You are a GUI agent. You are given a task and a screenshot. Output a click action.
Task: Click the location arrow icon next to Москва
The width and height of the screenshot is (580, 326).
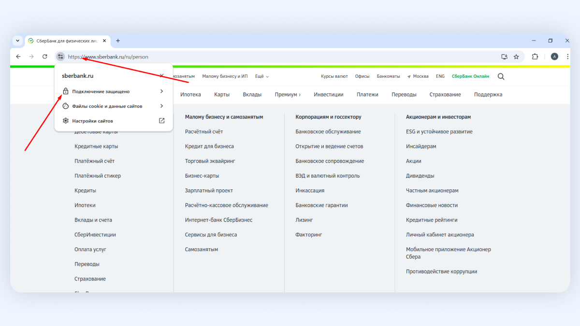point(409,76)
